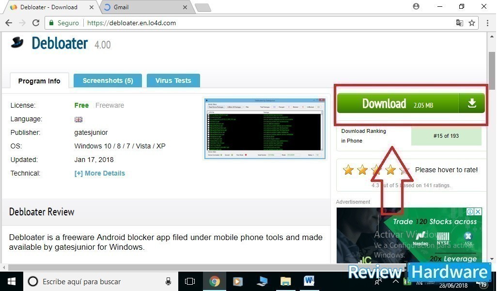Open the computer monitor taskbar icon

point(262,281)
